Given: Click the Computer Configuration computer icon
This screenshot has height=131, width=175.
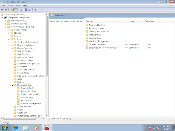Looking at the screenshot, I should (5, 17).
